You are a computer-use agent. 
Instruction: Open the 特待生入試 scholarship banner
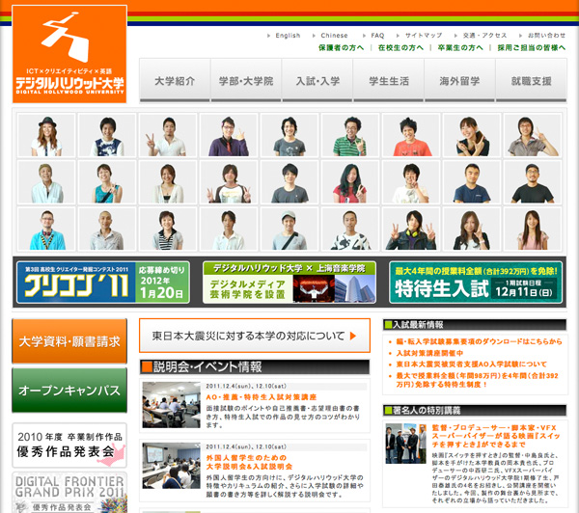(x=476, y=282)
